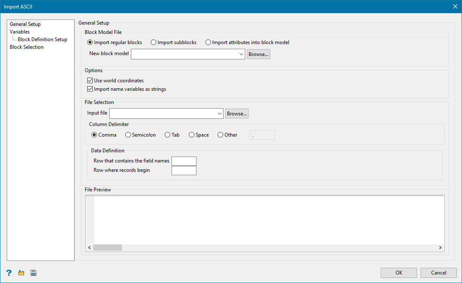Image resolution: width=462 pixels, height=283 pixels.
Task: Click the save floppy disk icon
Action: pyautogui.click(x=33, y=273)
